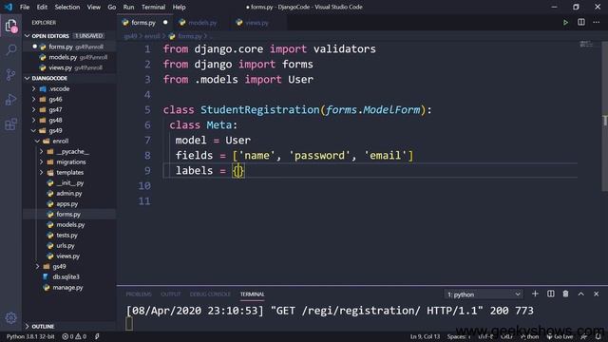Switch to the models.py editor tab

tap(202, 23)
